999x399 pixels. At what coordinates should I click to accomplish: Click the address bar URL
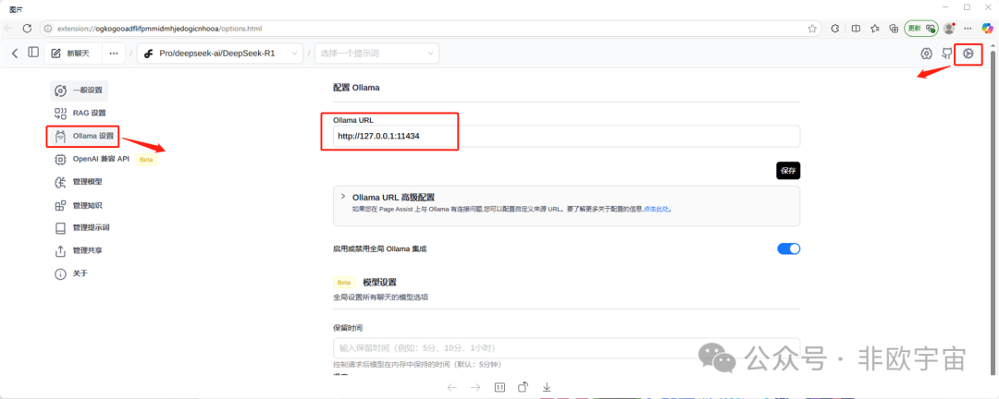point(159,29)
